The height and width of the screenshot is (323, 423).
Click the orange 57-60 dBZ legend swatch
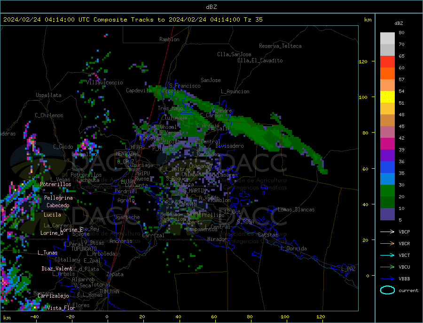[x=387, y=74]
